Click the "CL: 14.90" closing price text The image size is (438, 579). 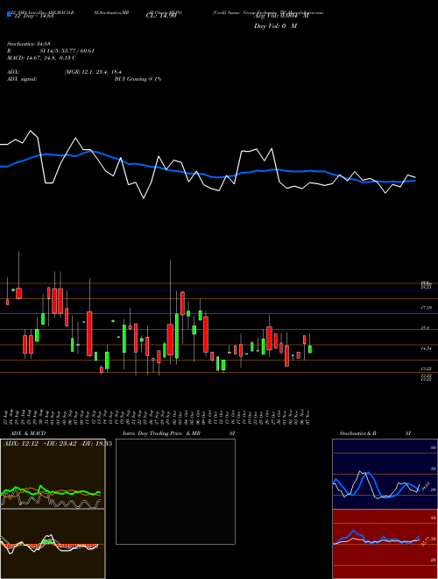(161, 16)
